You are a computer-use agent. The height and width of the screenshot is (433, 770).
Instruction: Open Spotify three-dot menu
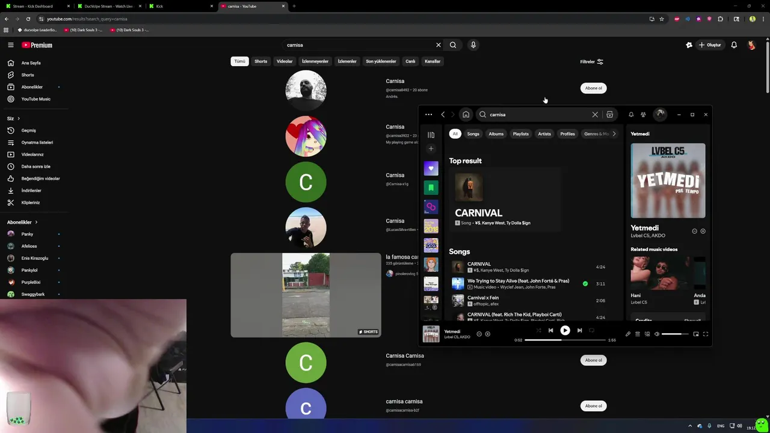pos(428,114)
